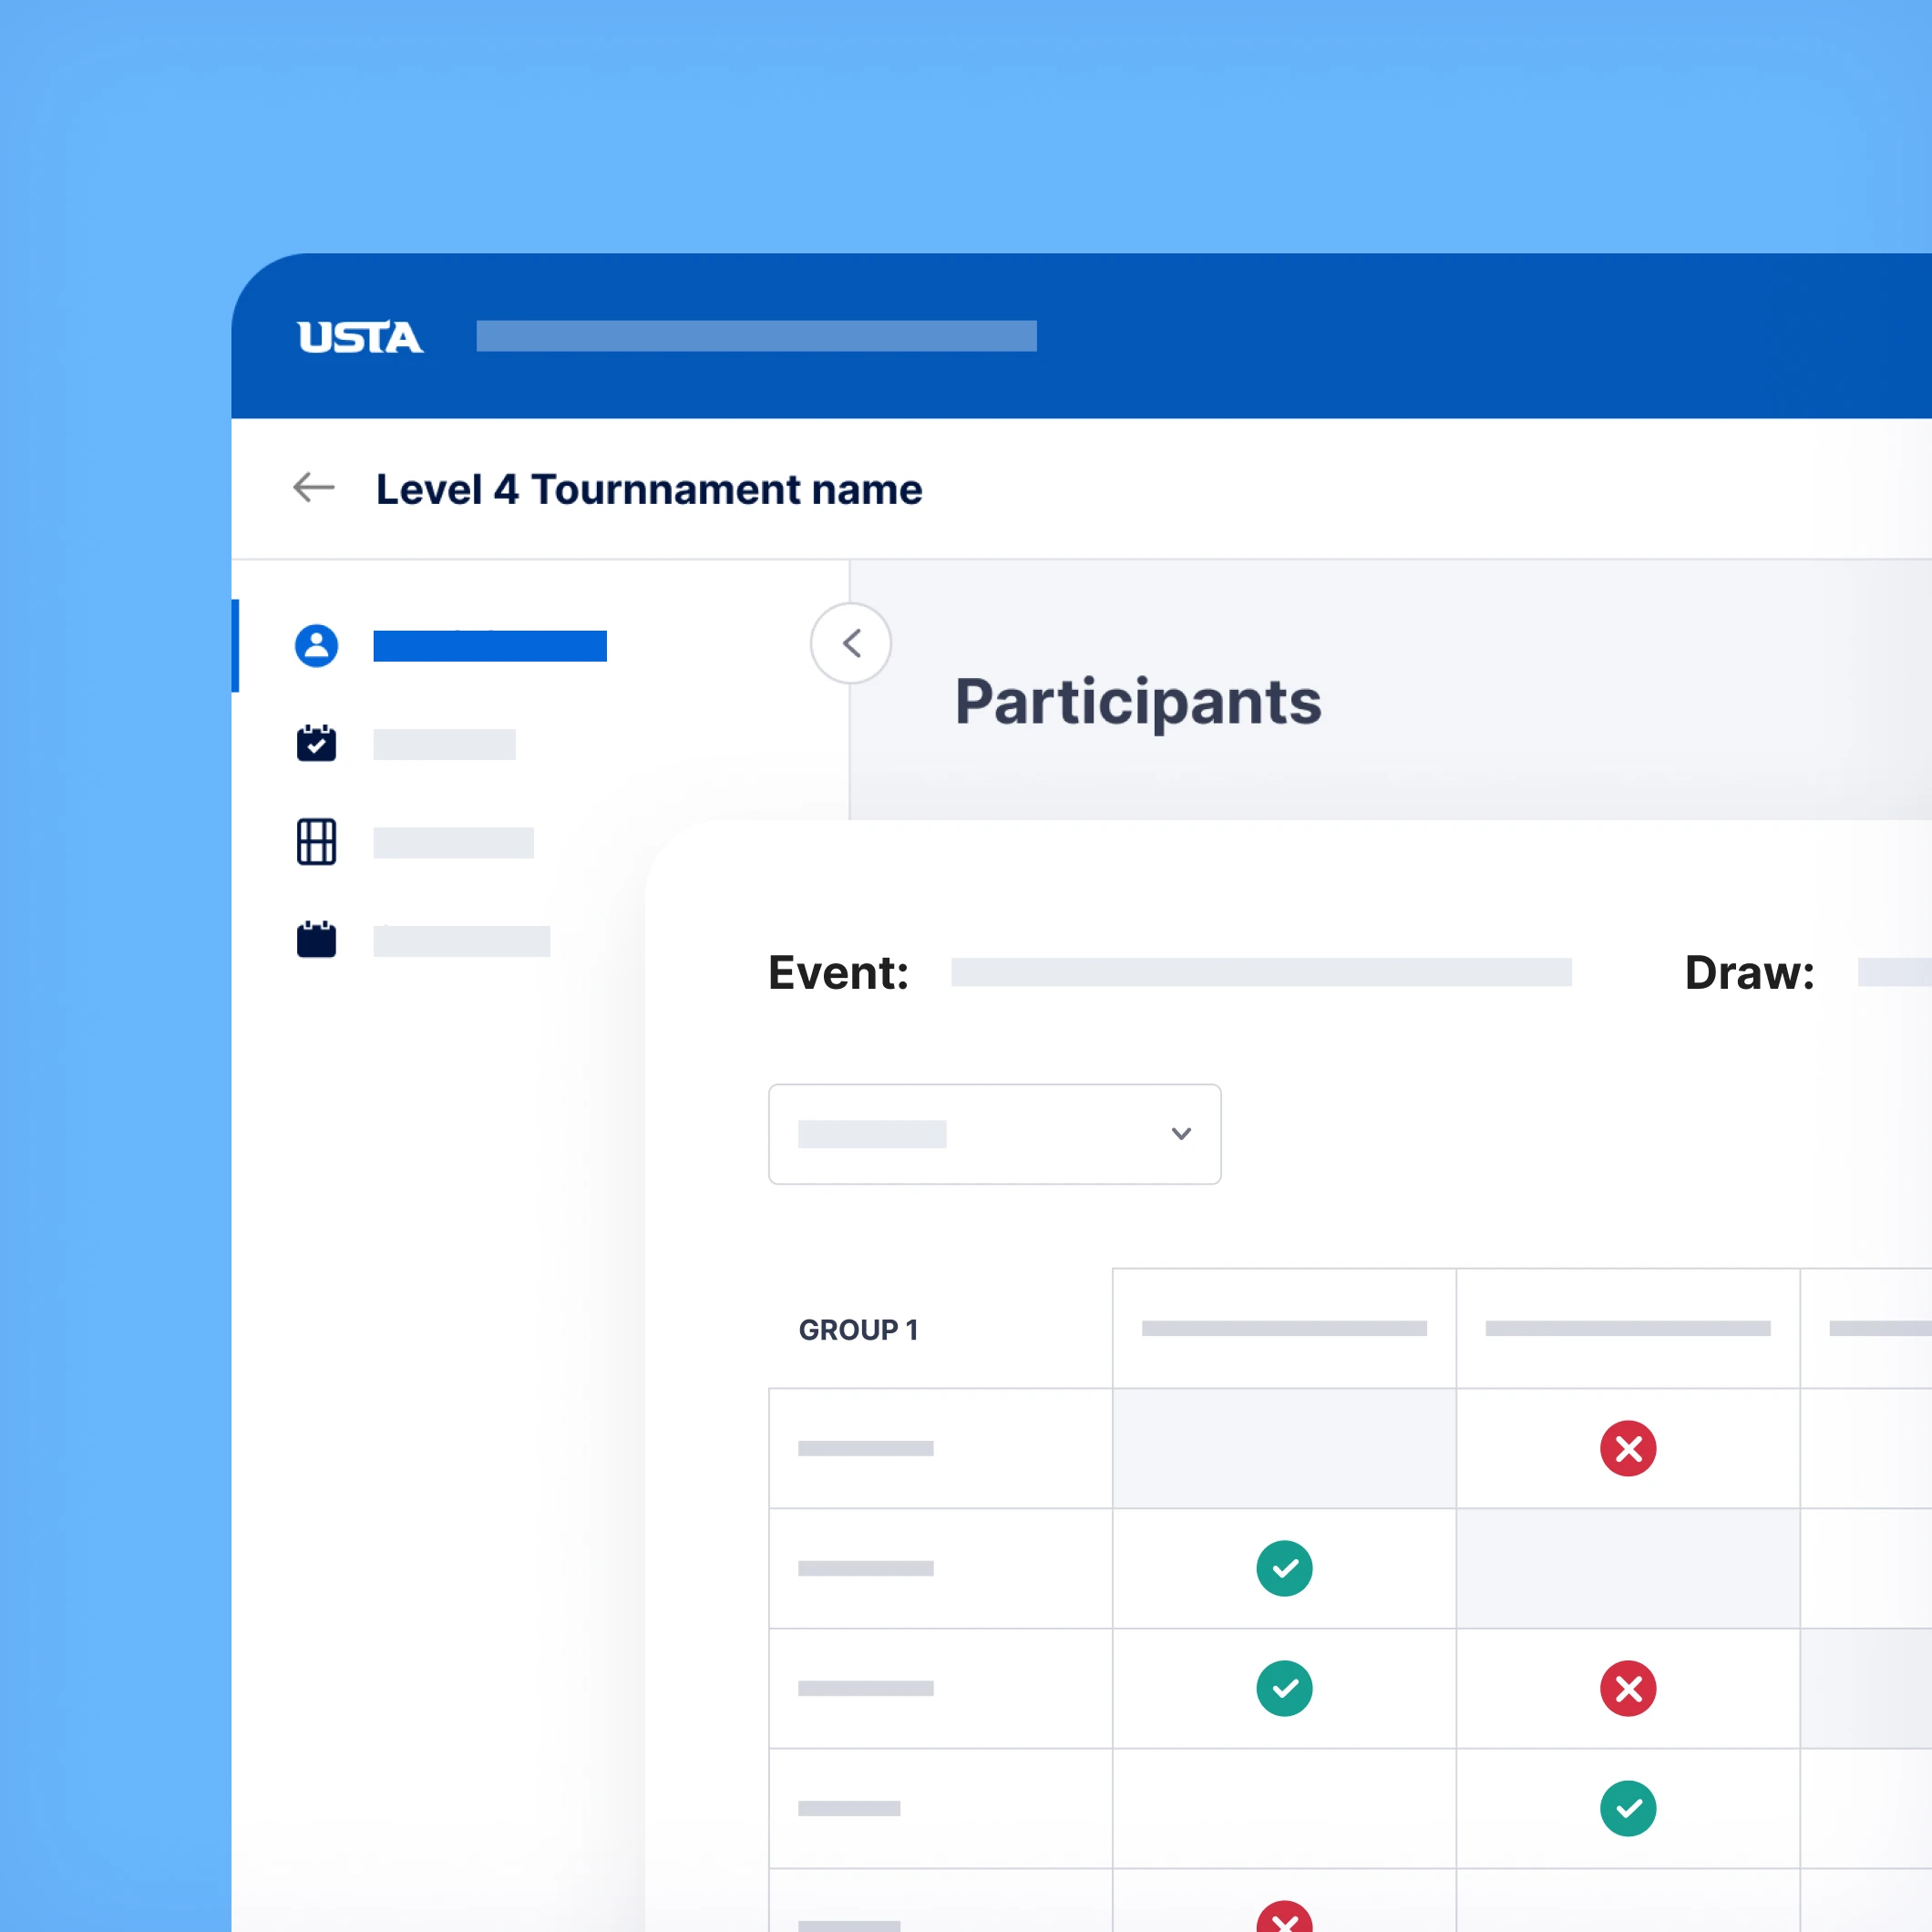Click the header placeholder bar beside USTA logo
The height and width of the screenshot is (1932, 1932).
pyautogui.click(x=755, y=337)
